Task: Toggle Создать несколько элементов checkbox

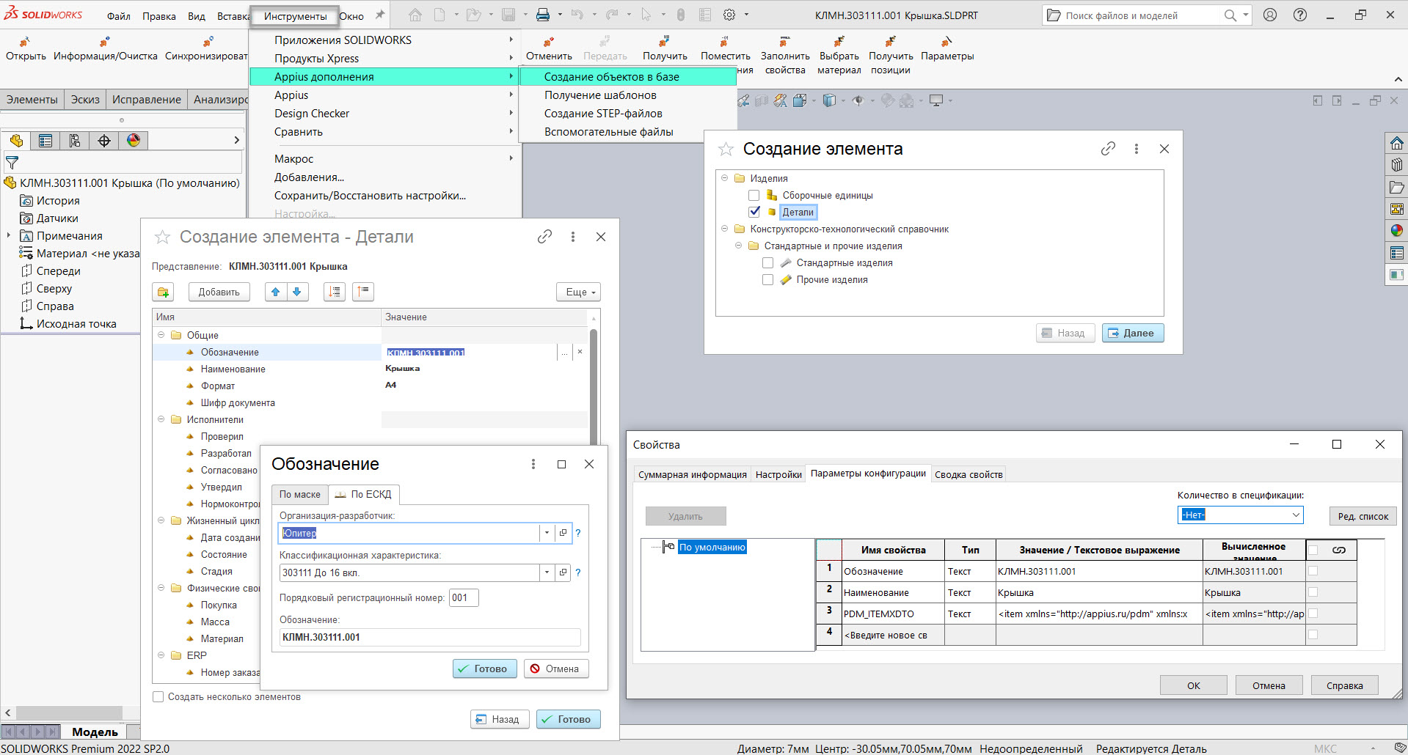Action: tap(158, 696)
